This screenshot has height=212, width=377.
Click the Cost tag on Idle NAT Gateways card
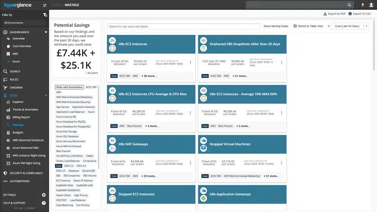tap(114, 176)
